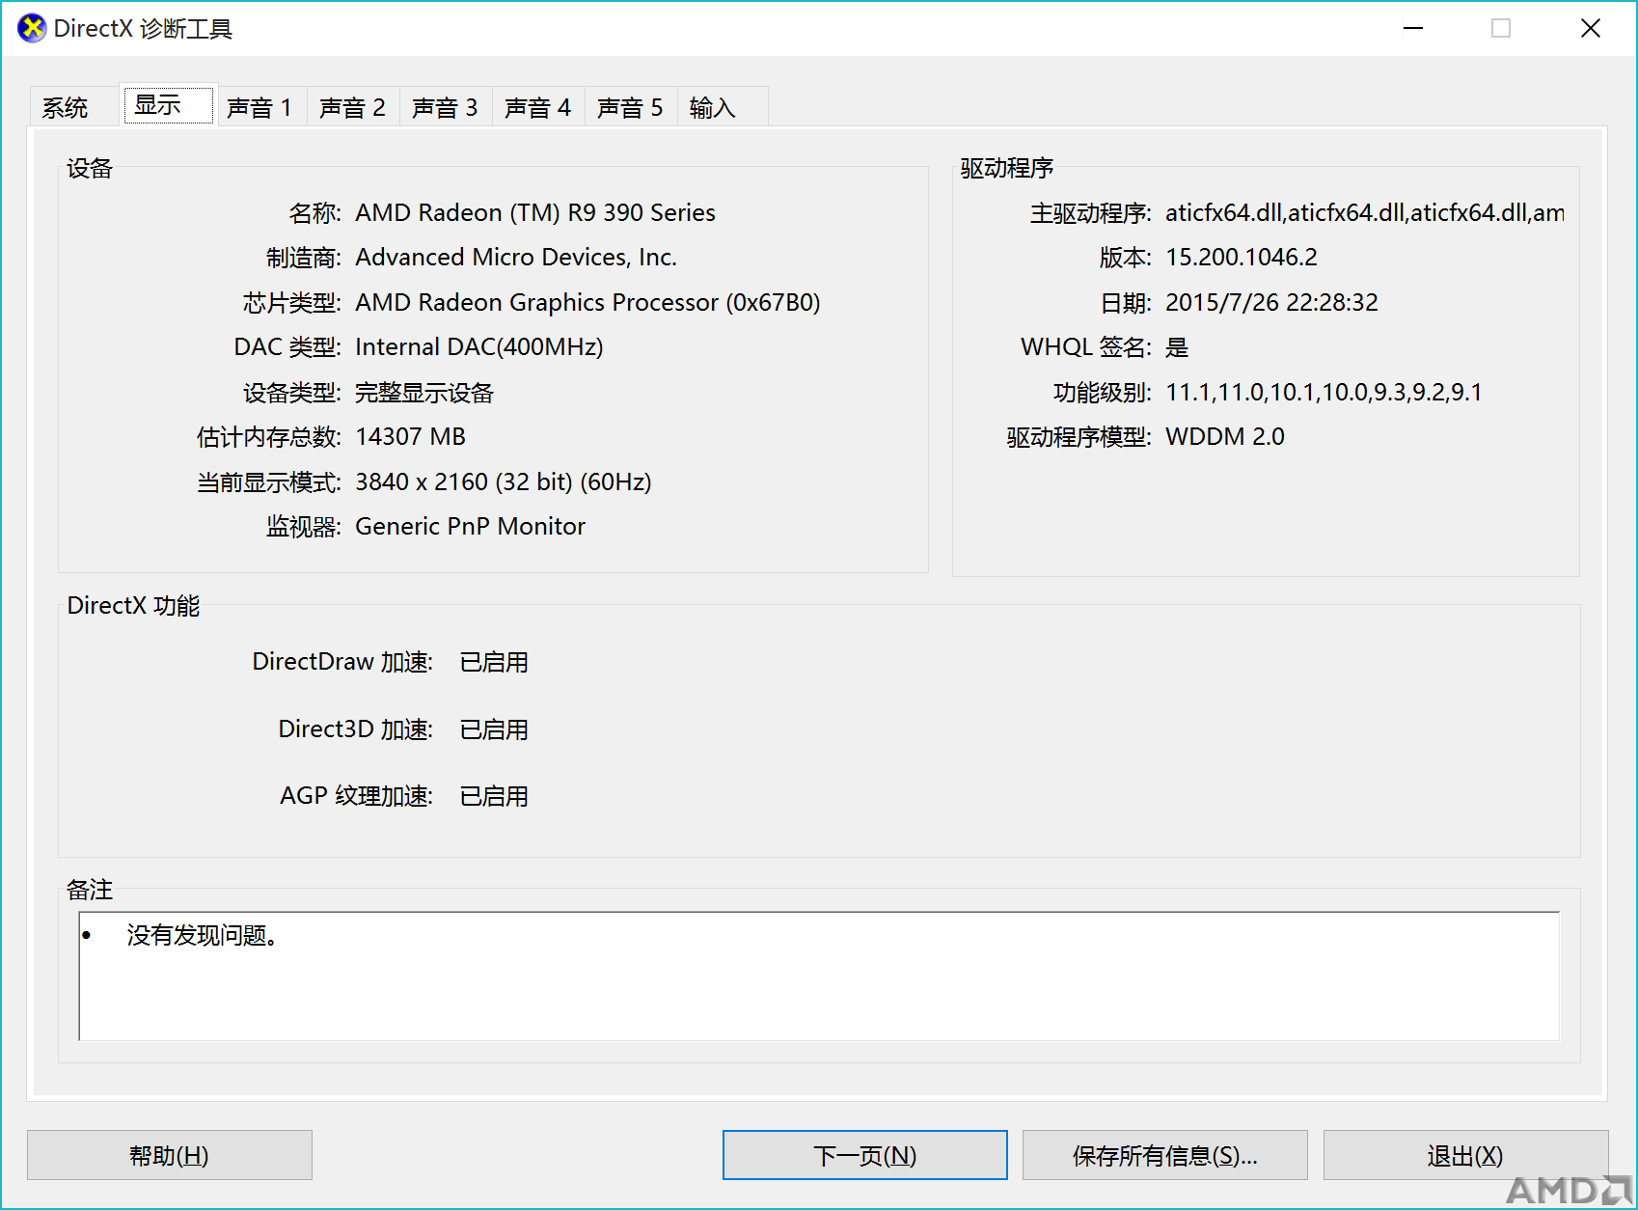Click the Internal DAC(400MHz) value
This screenshot has width=1638, height=1210.
[x=479, y=347]
